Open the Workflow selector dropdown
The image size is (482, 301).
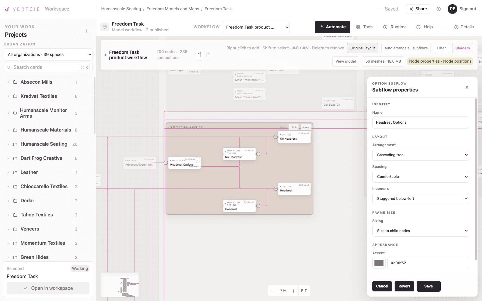[x=256, y=27]
